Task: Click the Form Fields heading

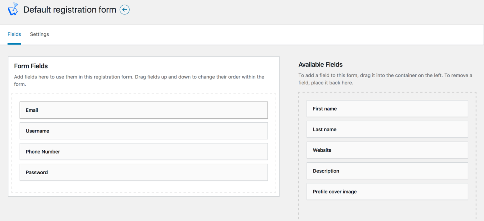Action: pyautogui.click(x=31, y=66)
